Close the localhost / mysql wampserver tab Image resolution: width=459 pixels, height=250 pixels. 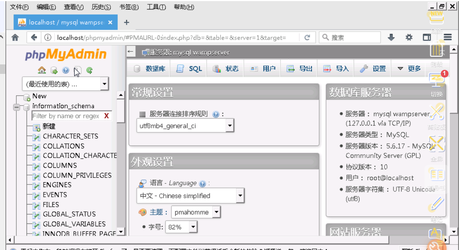(x=110, y=22)
